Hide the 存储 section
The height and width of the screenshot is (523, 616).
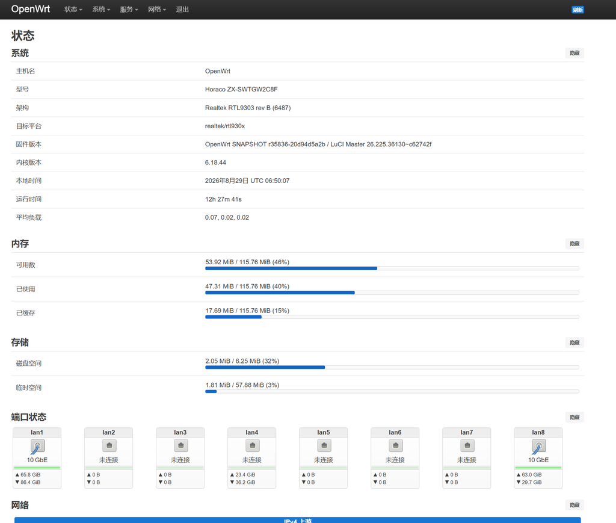pos(574,342)
